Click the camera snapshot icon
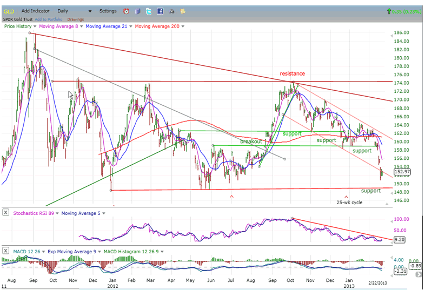 pos(171,11)
